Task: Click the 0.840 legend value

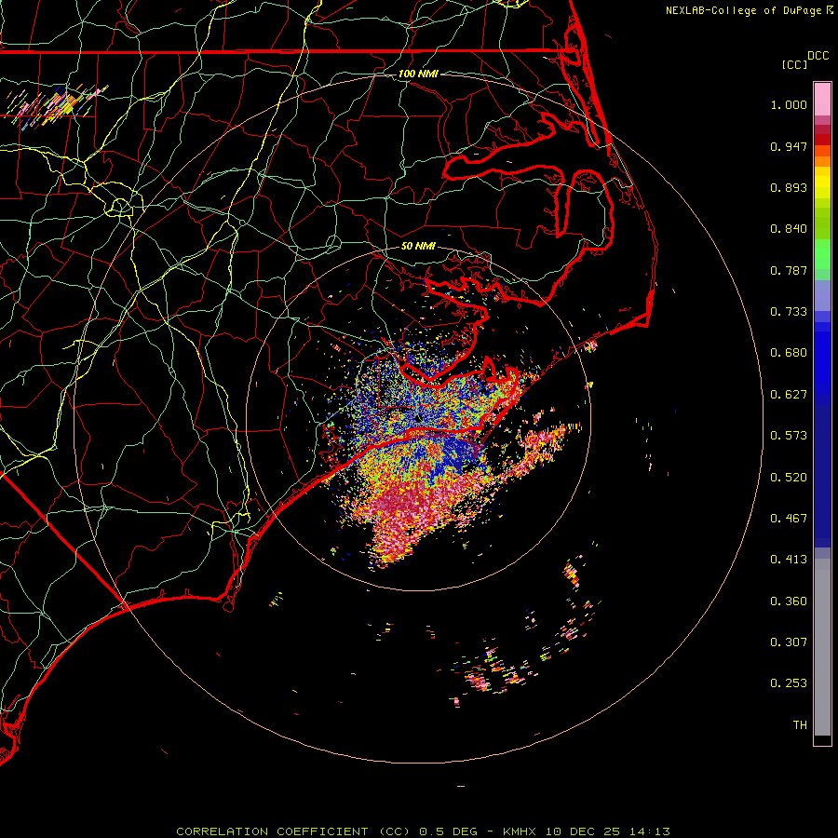Action: pyautogui.click(x=789, y=229)
